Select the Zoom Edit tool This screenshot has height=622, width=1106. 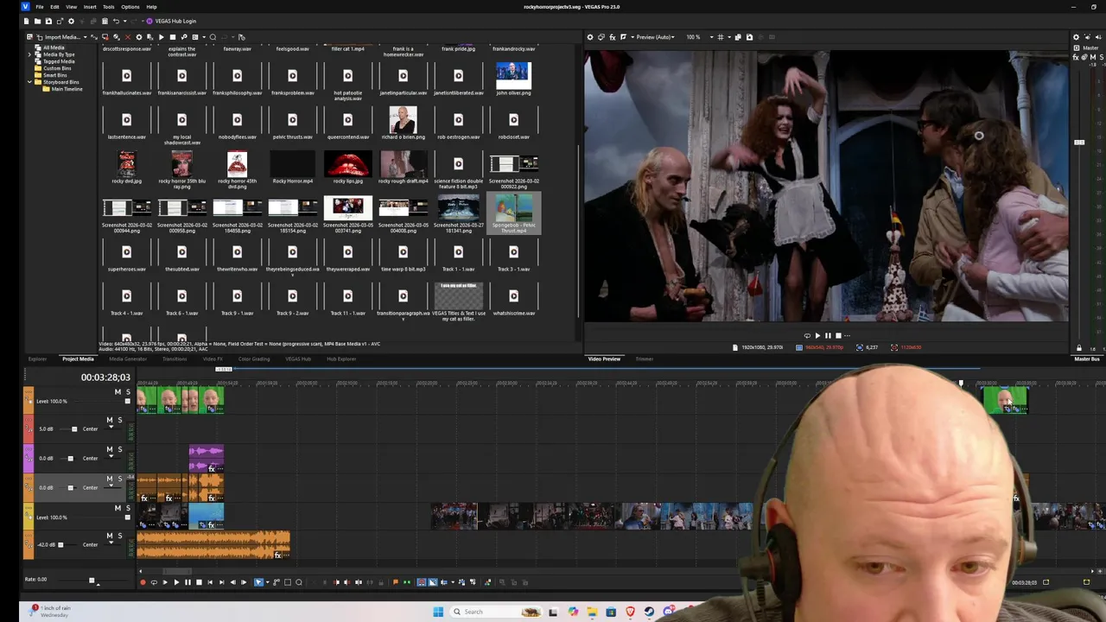[299, 582]
